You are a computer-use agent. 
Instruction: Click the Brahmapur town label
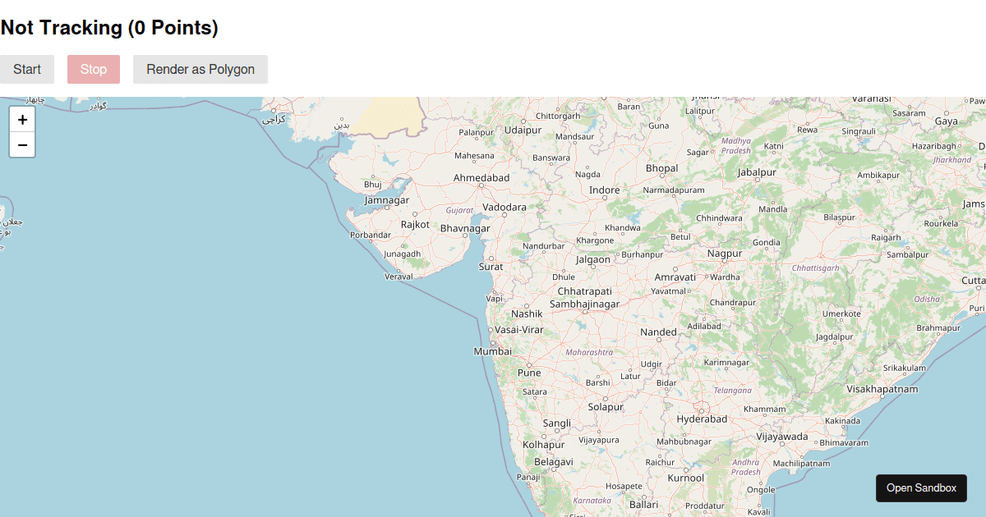coord(938,328)
